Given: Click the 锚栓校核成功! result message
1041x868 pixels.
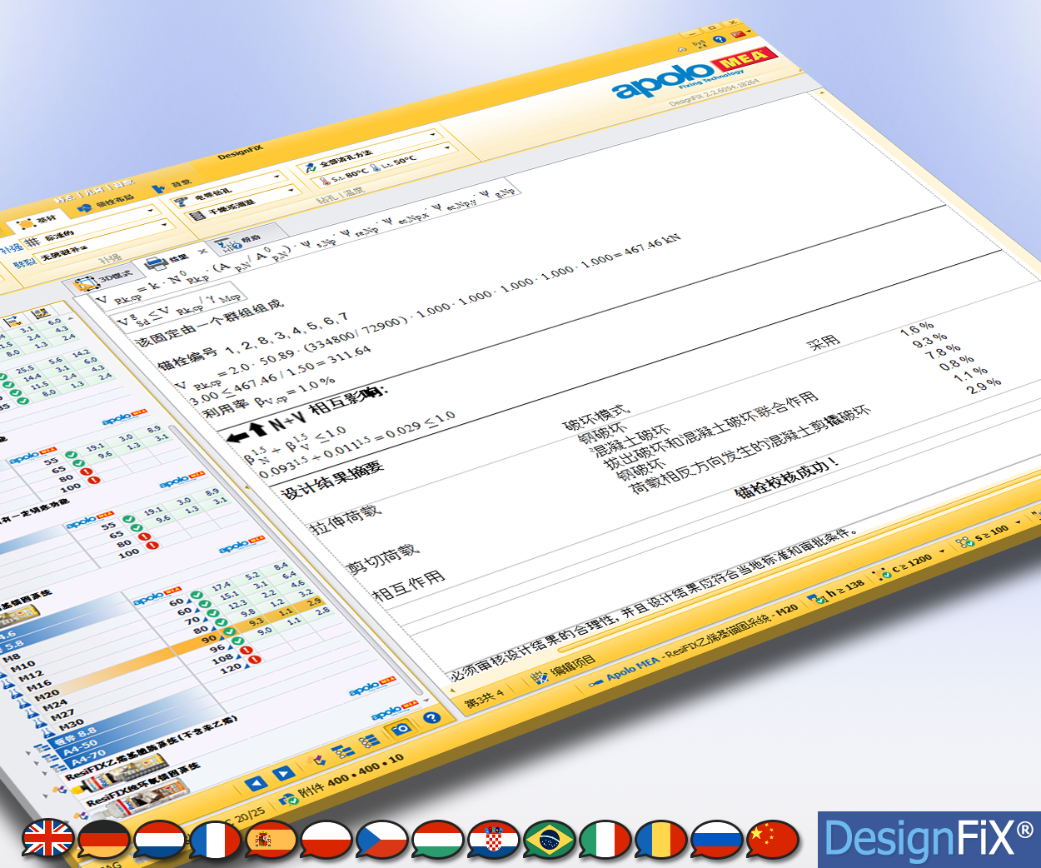Looking at the screenshot, I should click(x=785, y=477).
